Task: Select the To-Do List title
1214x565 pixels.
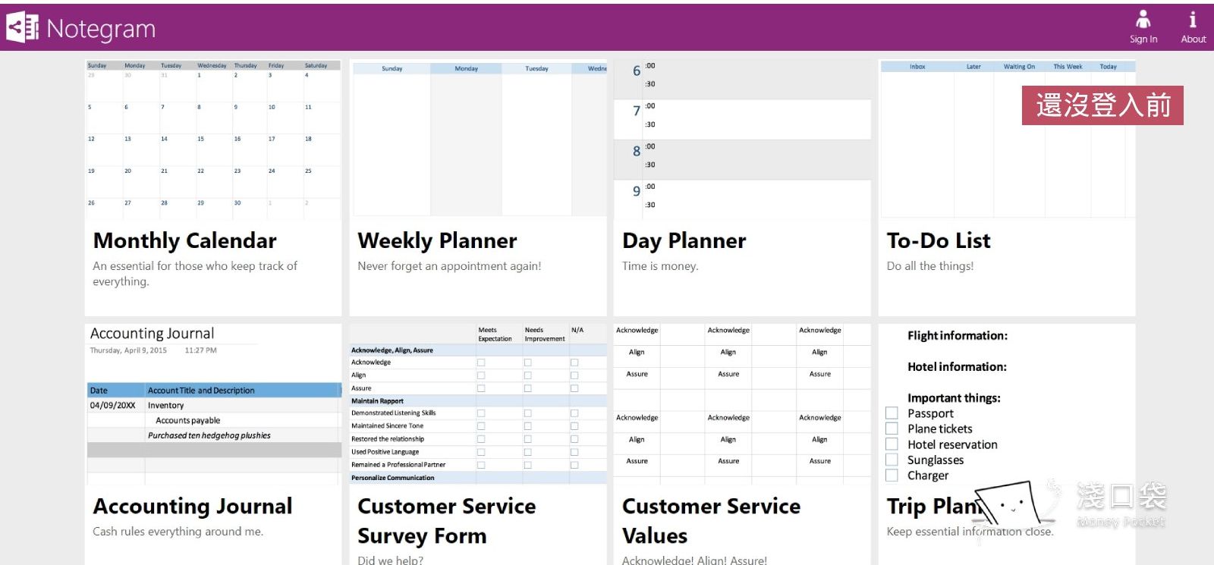Action: coord(939,240)
